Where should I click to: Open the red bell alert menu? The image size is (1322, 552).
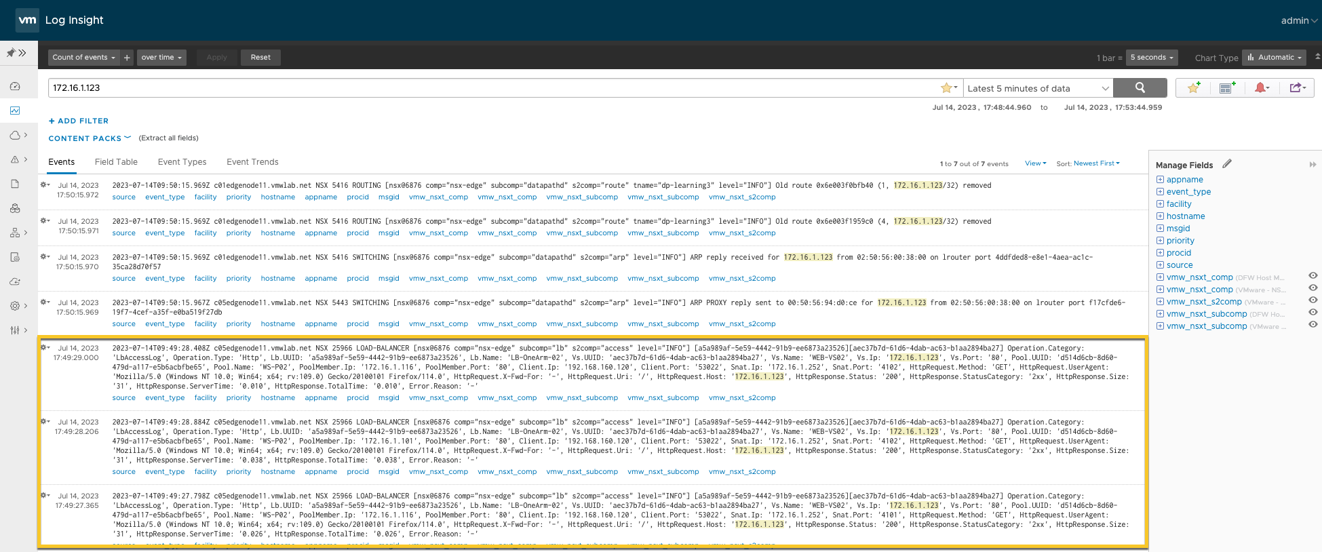(1262, 87)
